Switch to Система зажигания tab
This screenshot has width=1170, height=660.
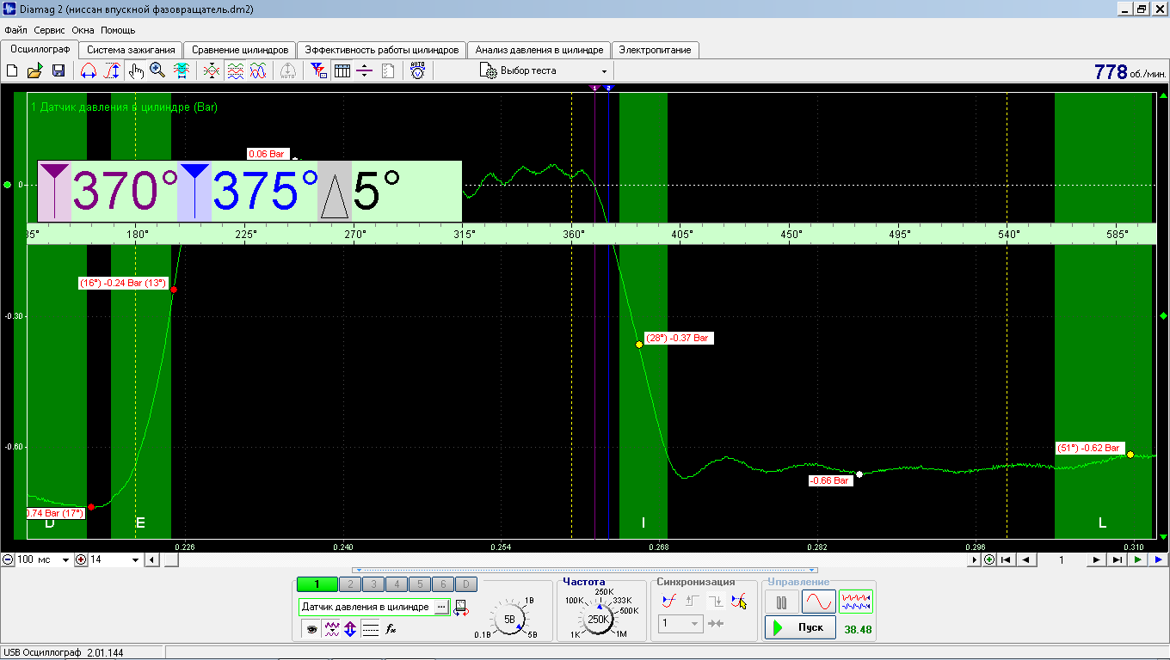click(x=131, y=50)
